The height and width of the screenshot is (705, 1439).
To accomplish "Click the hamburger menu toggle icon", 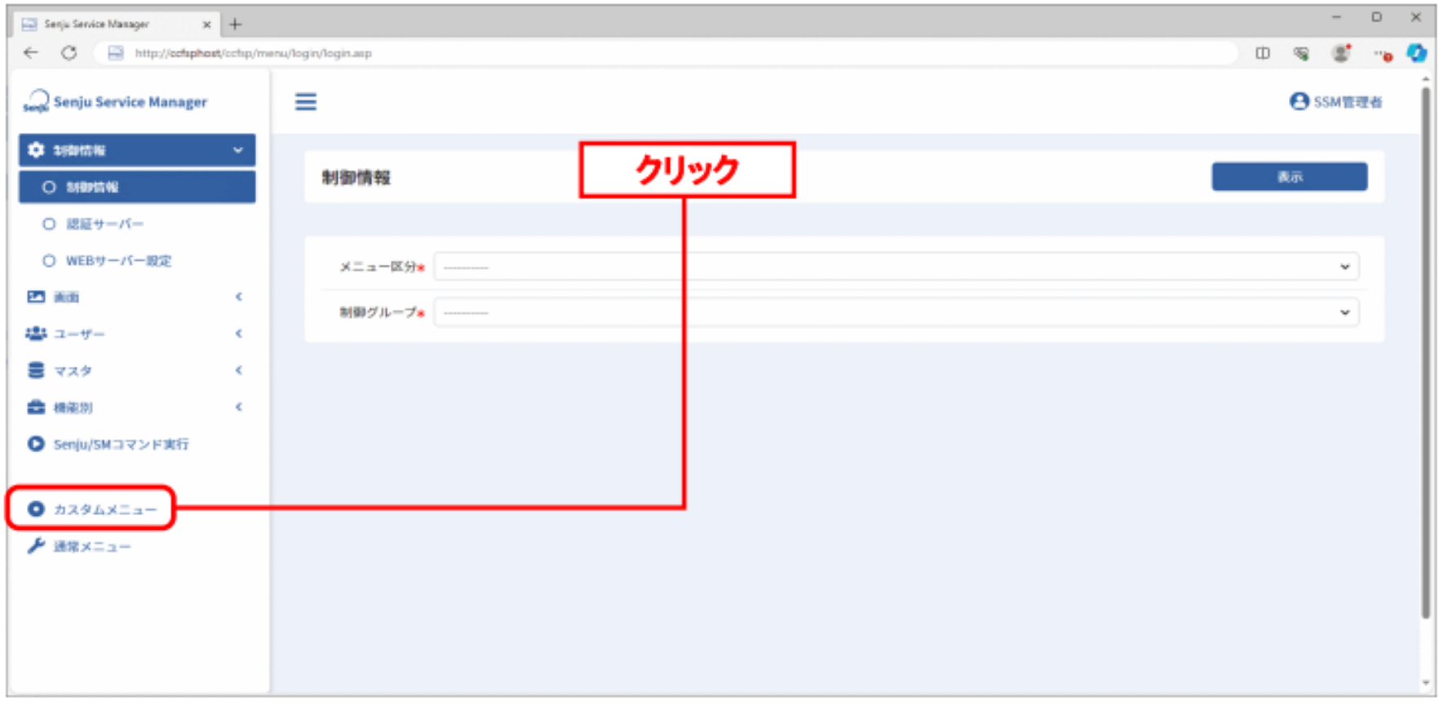I will [x=306, y=102].
